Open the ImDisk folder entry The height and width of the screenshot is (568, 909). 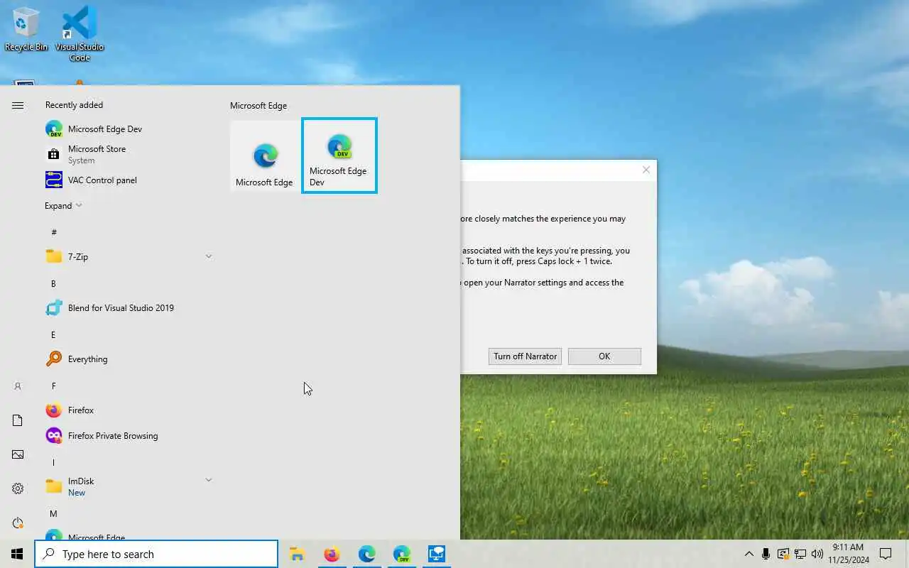click(128, 487)
